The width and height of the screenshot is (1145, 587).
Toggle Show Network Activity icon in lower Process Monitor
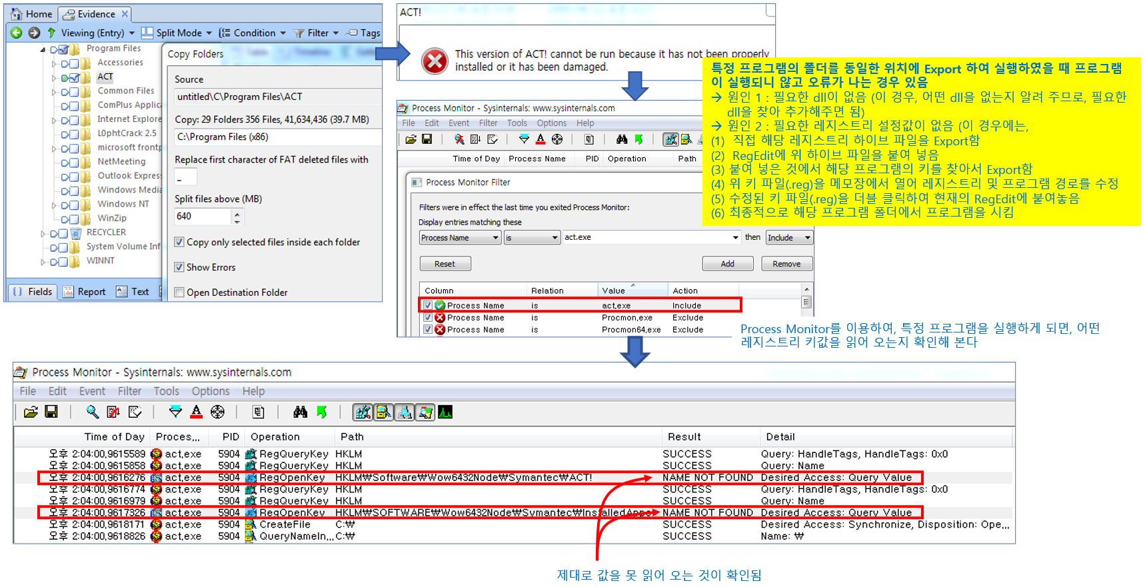404,412
